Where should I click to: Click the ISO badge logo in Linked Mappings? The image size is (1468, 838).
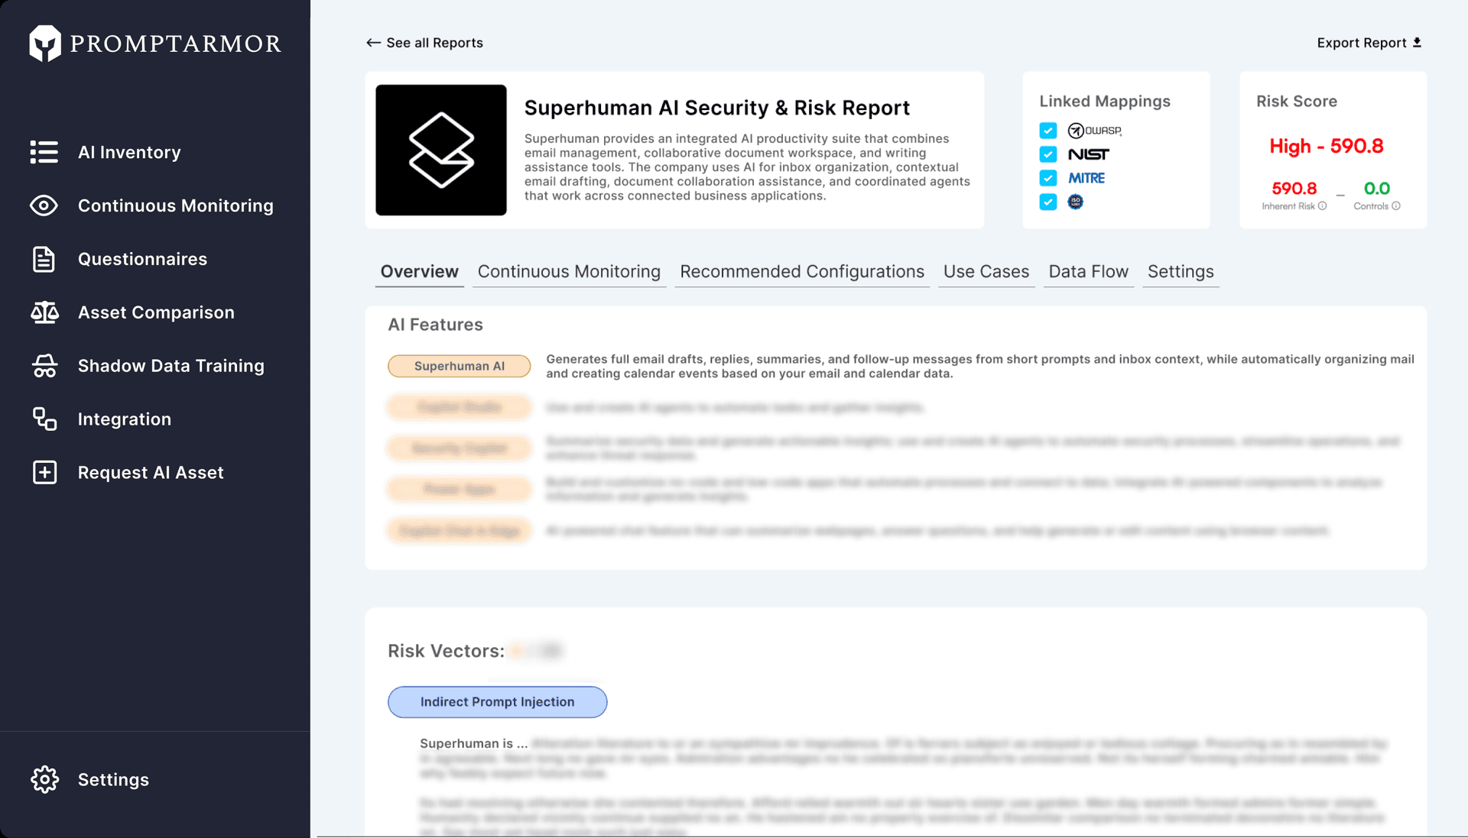(1076, 202)
